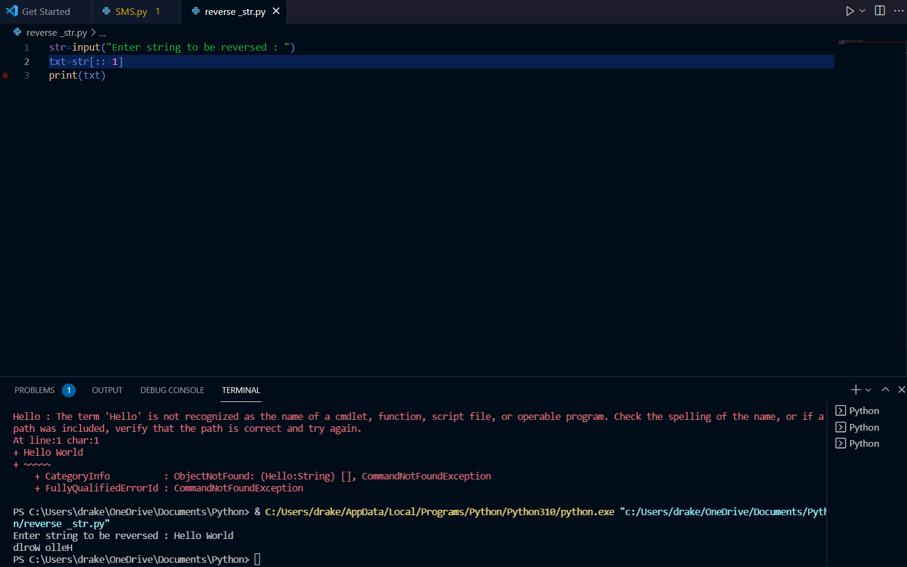Close the terminal panel

tap(902, 390)
